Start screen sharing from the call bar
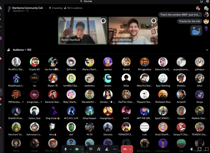 point(91,149)
